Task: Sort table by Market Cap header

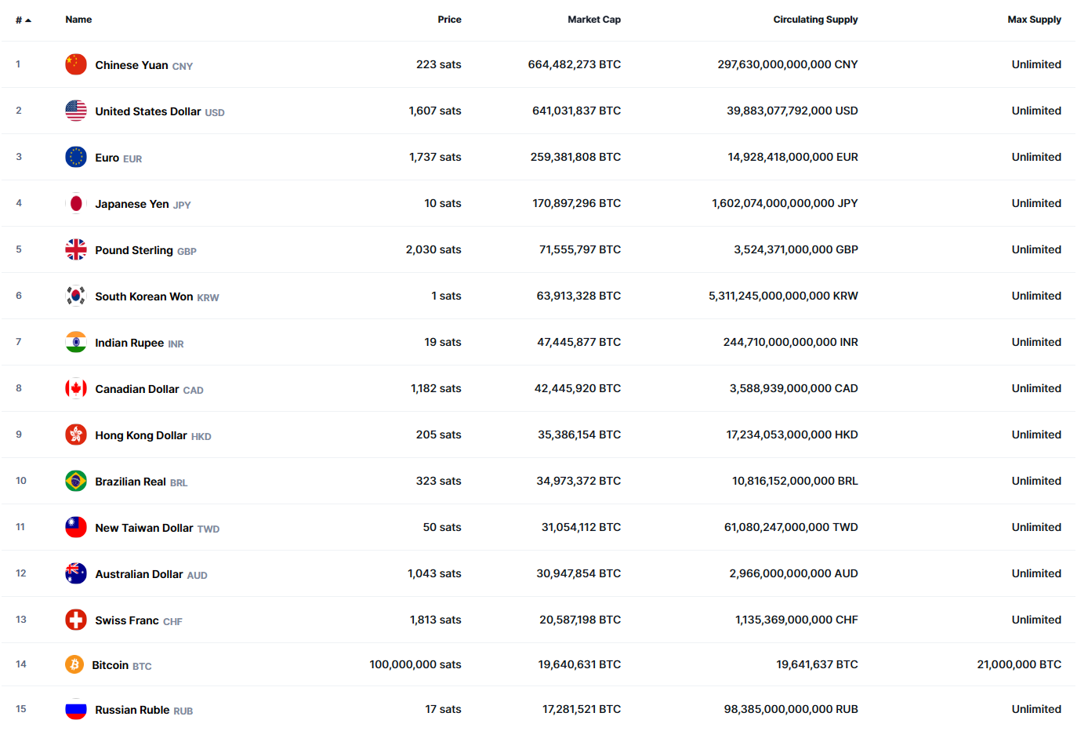Action: 594,20
